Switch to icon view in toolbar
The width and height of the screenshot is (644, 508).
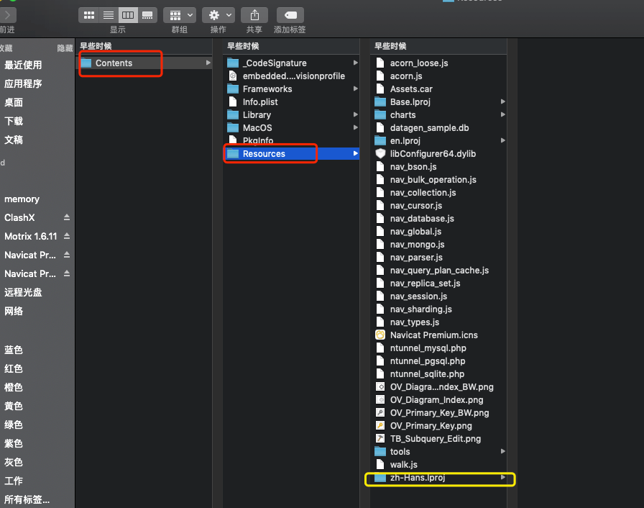click(88, 15)
